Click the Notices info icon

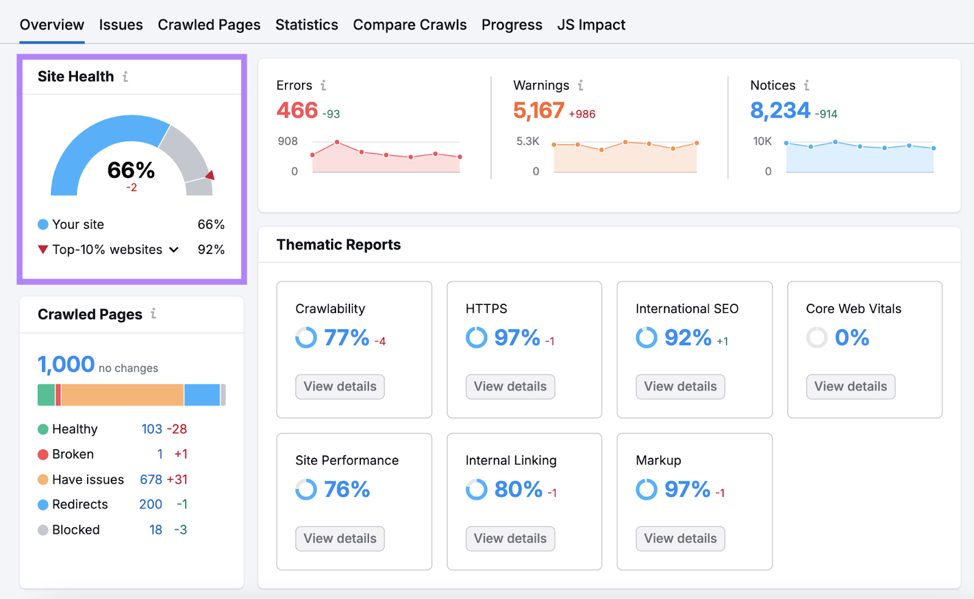pos(807,85)
